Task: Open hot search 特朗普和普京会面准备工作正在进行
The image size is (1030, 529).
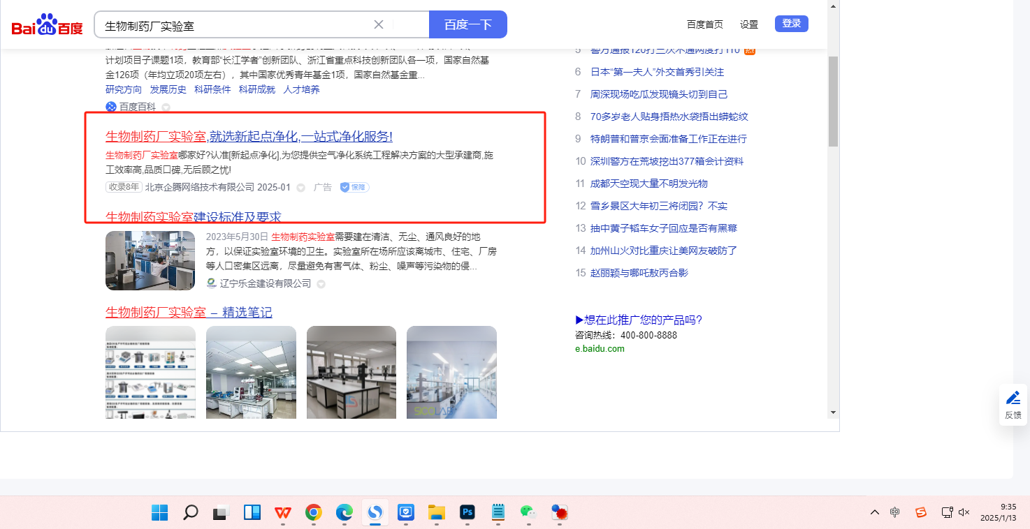Action: (x=669, y=139)
